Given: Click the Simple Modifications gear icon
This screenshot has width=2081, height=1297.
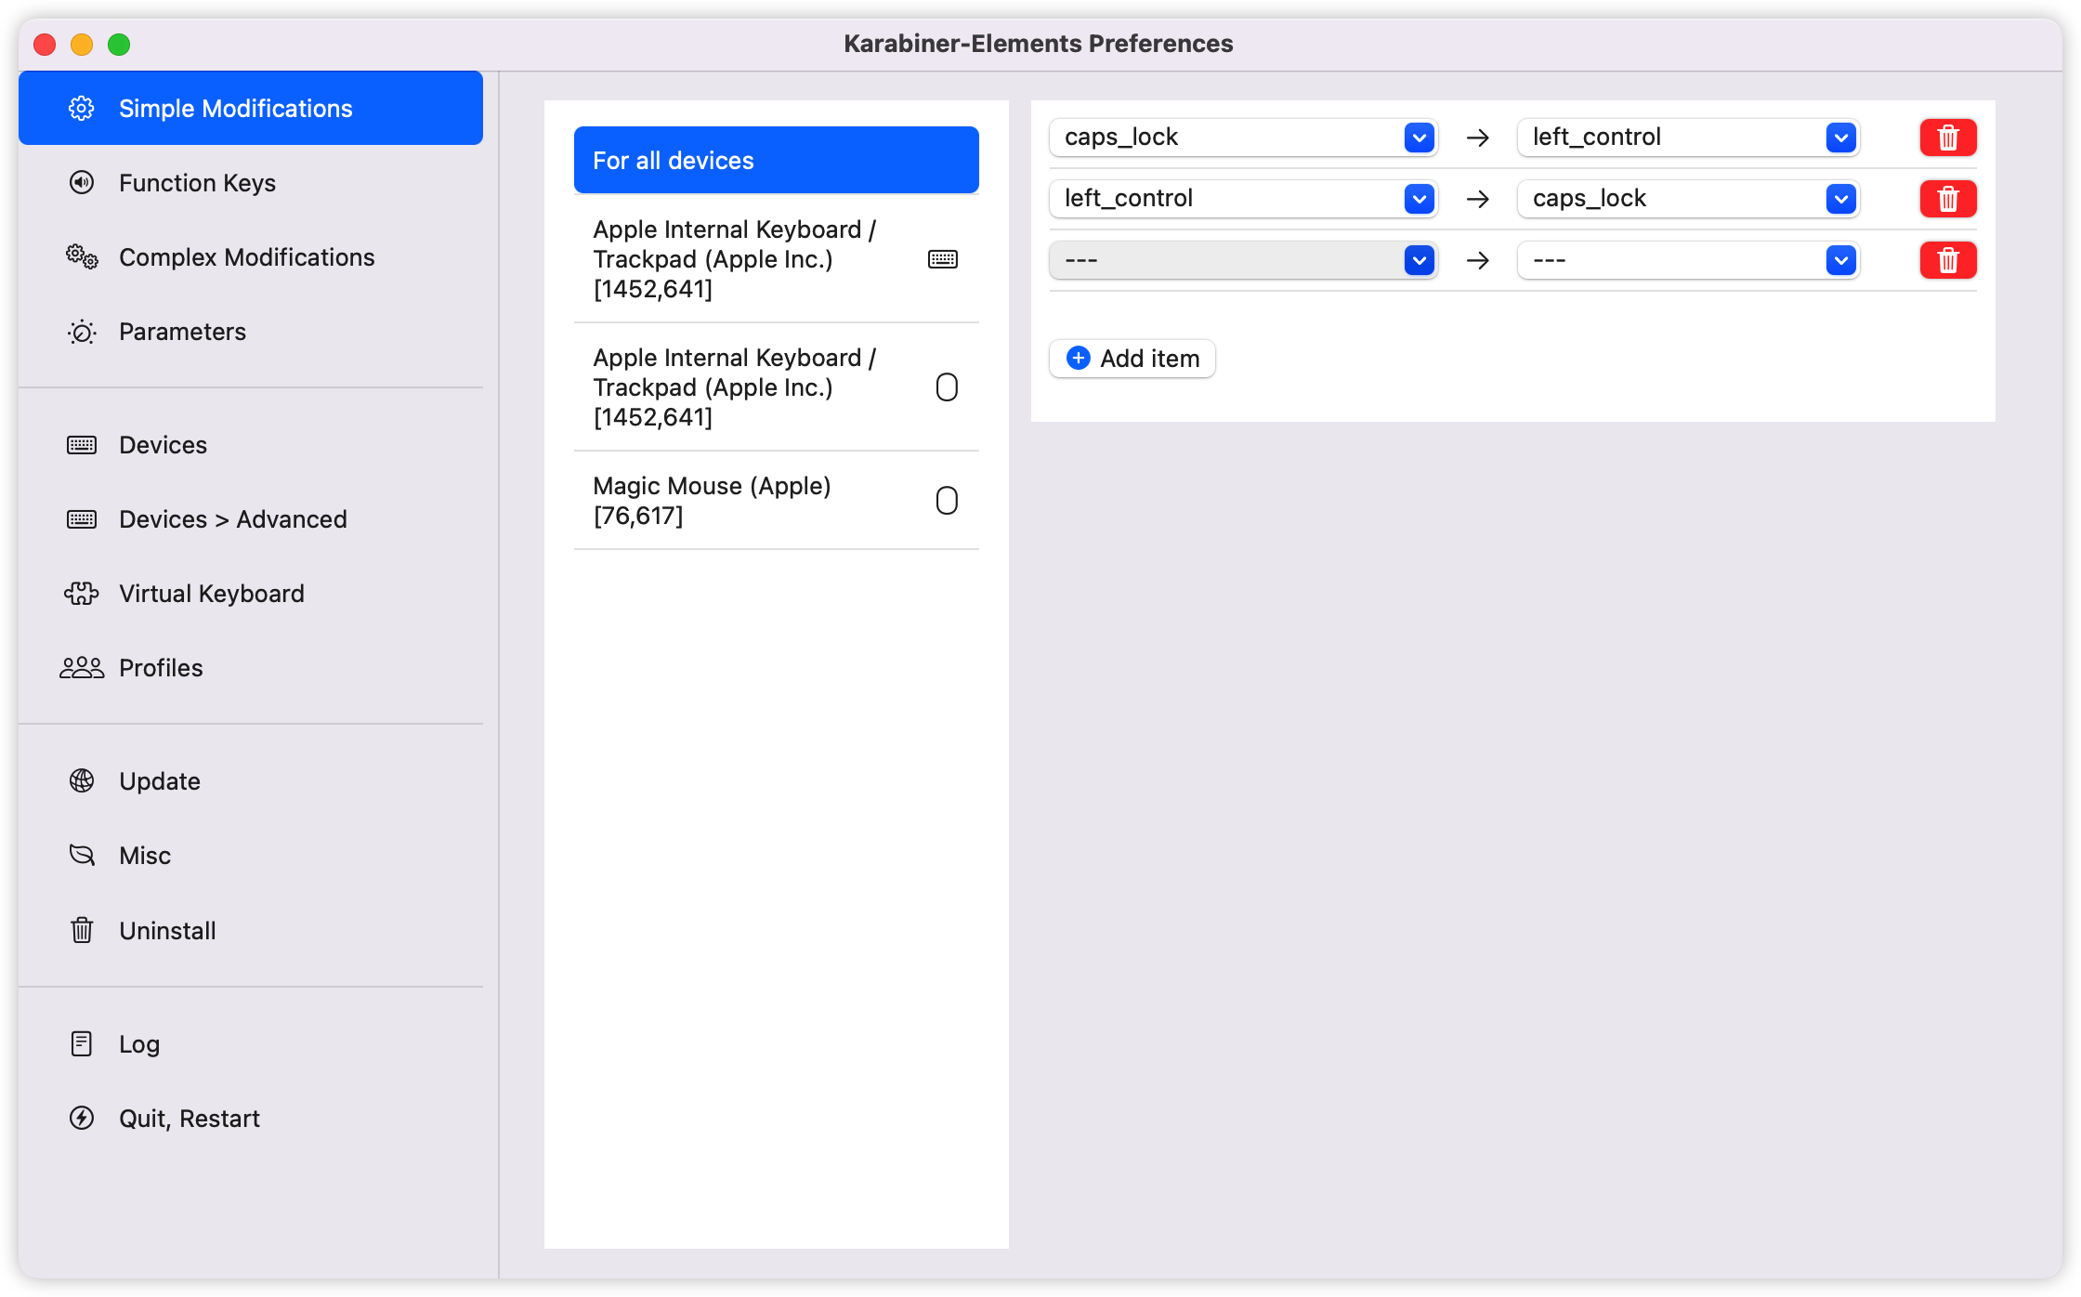Looking at the screenshot, I should [x=82, y=109].
